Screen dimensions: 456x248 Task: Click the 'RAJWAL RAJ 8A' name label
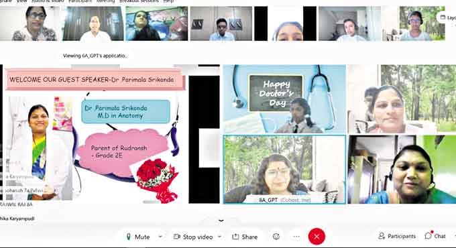(x=16, y=204)
